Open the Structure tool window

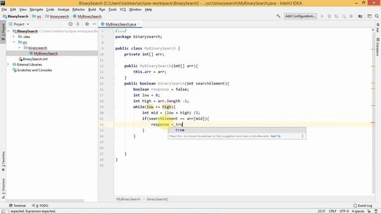coord(3,188)
